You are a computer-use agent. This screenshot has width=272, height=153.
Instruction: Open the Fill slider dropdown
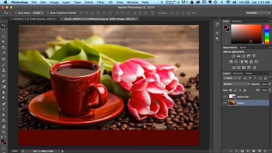click(269, 90)
